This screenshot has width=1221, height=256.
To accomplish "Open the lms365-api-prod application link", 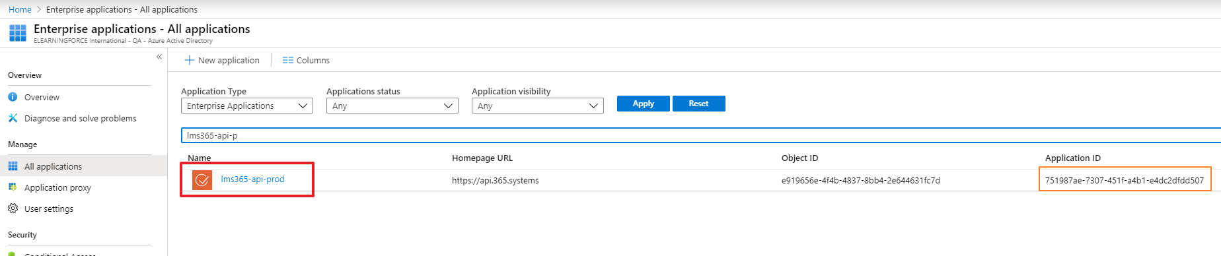I will click(252, 179).
